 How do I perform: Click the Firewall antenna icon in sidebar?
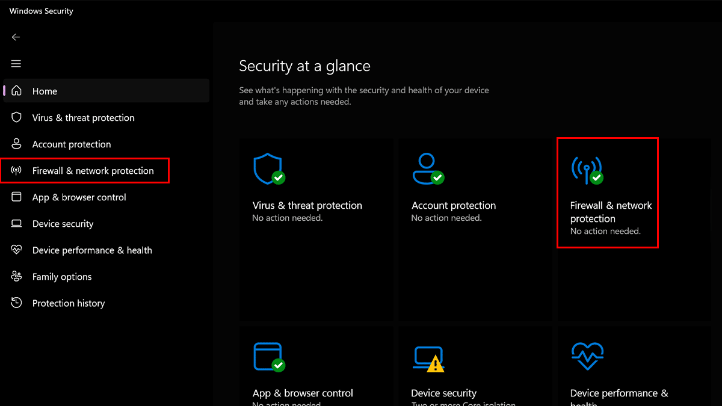coord(17,171)
